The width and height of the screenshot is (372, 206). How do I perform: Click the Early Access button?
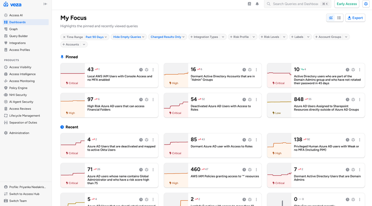point(347,4)
